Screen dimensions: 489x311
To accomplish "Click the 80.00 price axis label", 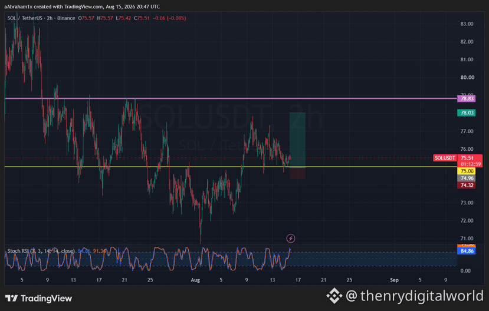I will click(x=467, y=78).
